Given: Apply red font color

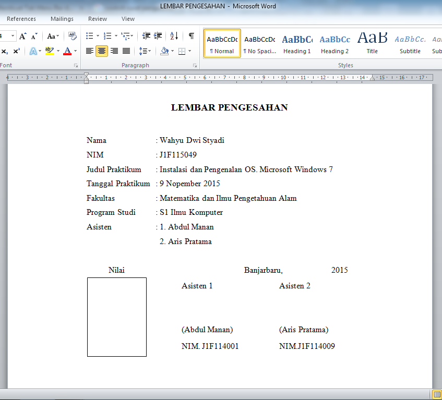Looking at the screenshot, I should click(67, 51).
